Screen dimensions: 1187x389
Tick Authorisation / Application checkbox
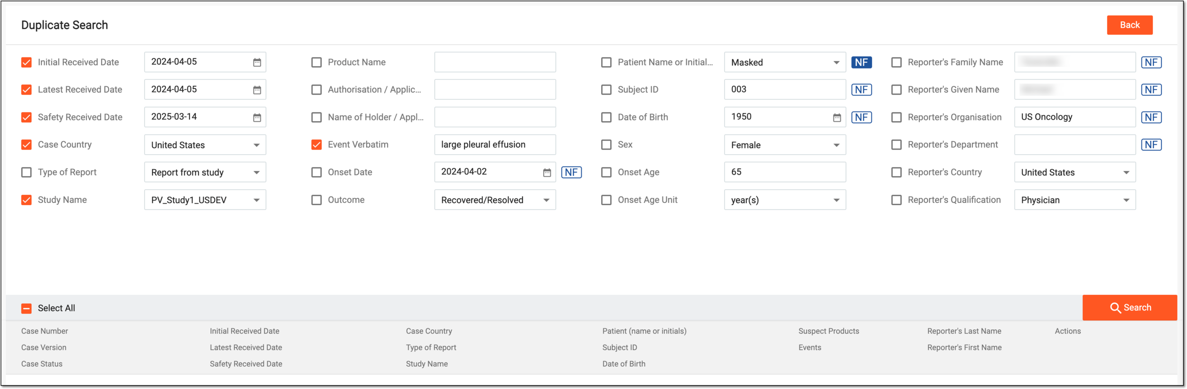(x=317, y=90)
